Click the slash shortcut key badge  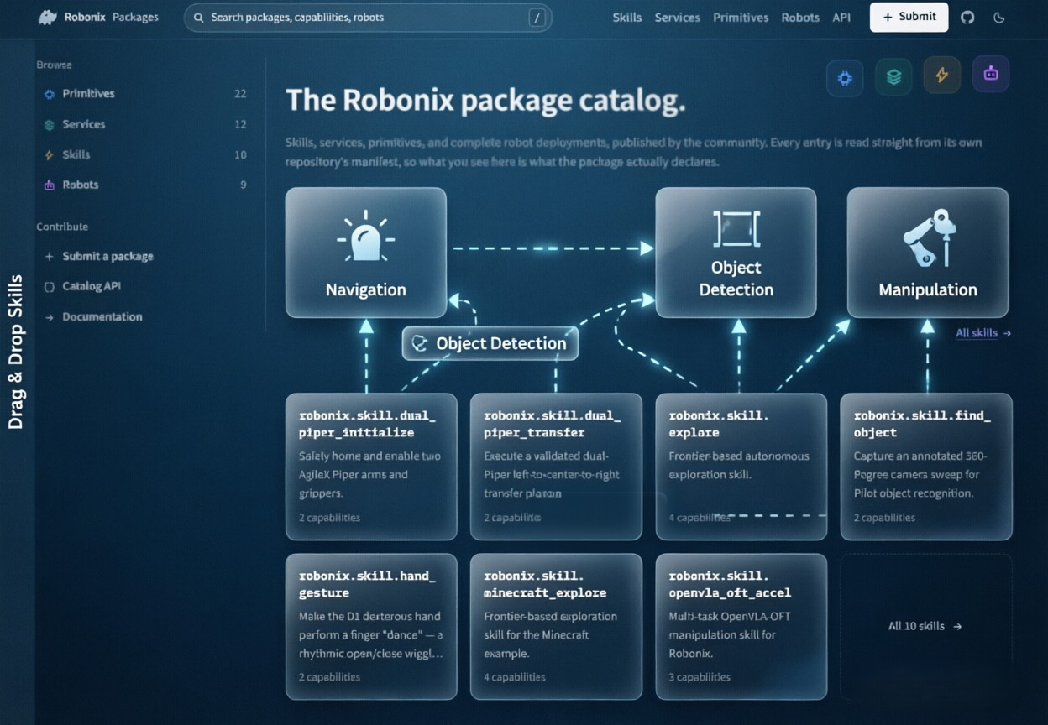(537, 18)
